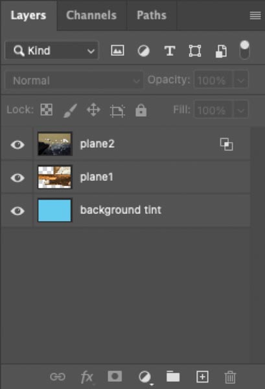Image resolution: width=265 pixels, height=389 pixels.
Task: Open the Kind filter dropdown
Action: (x=52, y=51)
